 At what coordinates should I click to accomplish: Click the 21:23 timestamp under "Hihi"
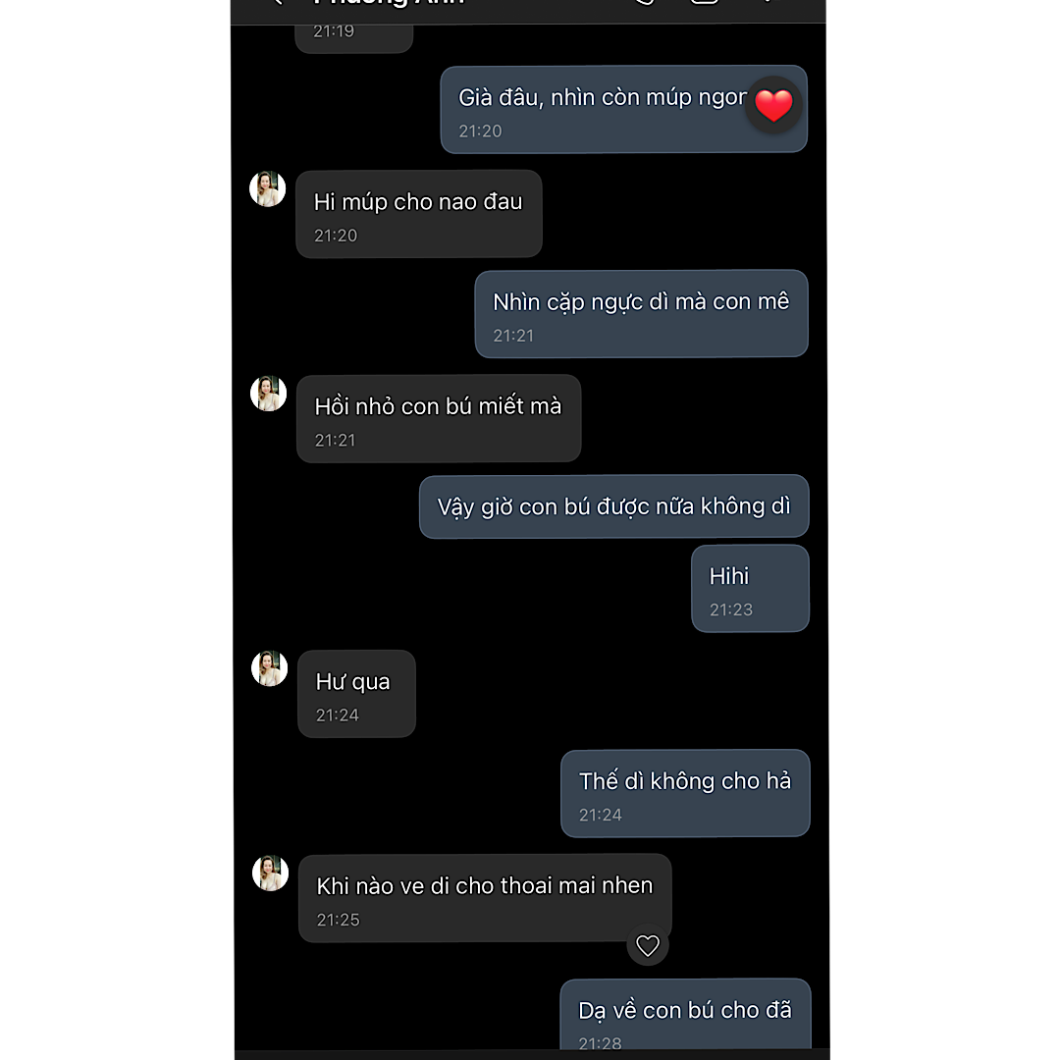731,609
